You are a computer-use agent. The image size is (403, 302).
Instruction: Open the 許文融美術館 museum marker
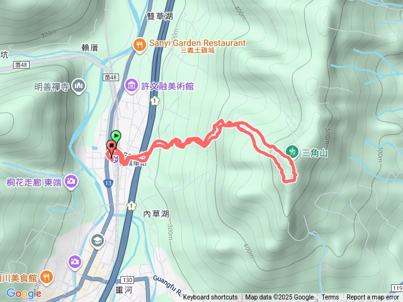point(132,86)
